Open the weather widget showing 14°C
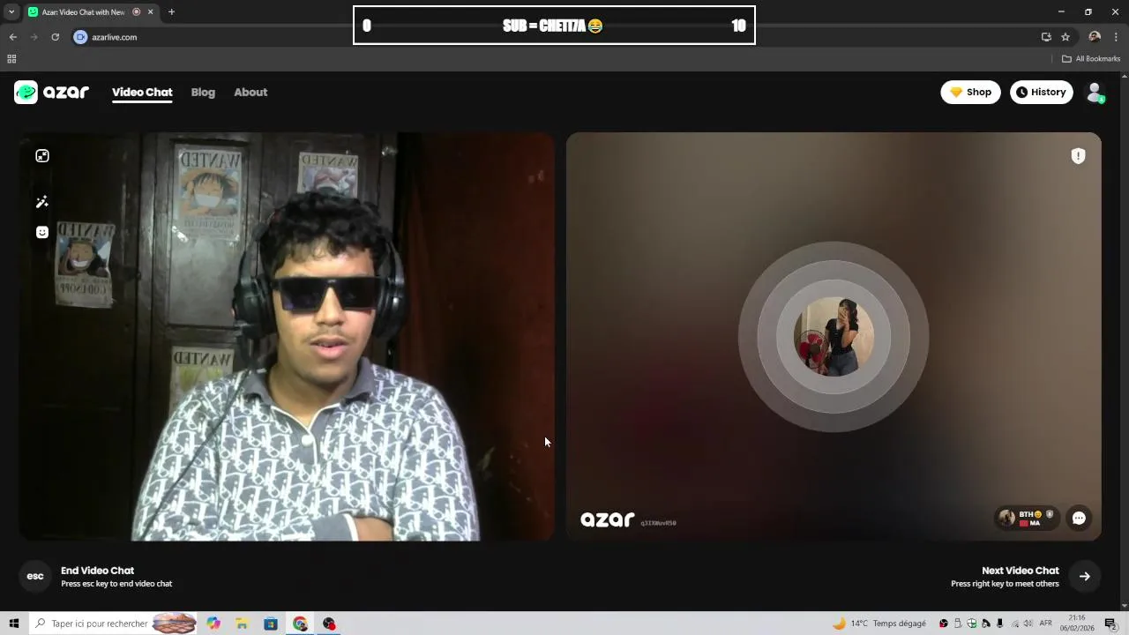This screenshot has height=635, width=1129. (879, 624)
